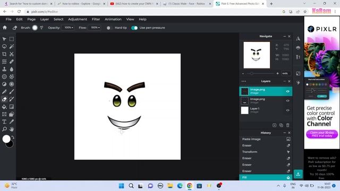This screenshot has width=340, height=191.
Task: Open the Flow 100% dropdown
Action: tap(95, 28)
